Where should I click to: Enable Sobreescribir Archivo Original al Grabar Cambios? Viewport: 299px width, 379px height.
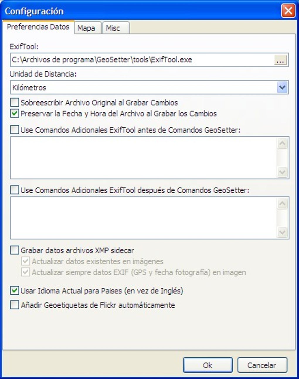point(14,103)
